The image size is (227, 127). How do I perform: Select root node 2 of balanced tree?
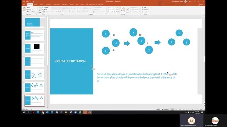point(179,33)
